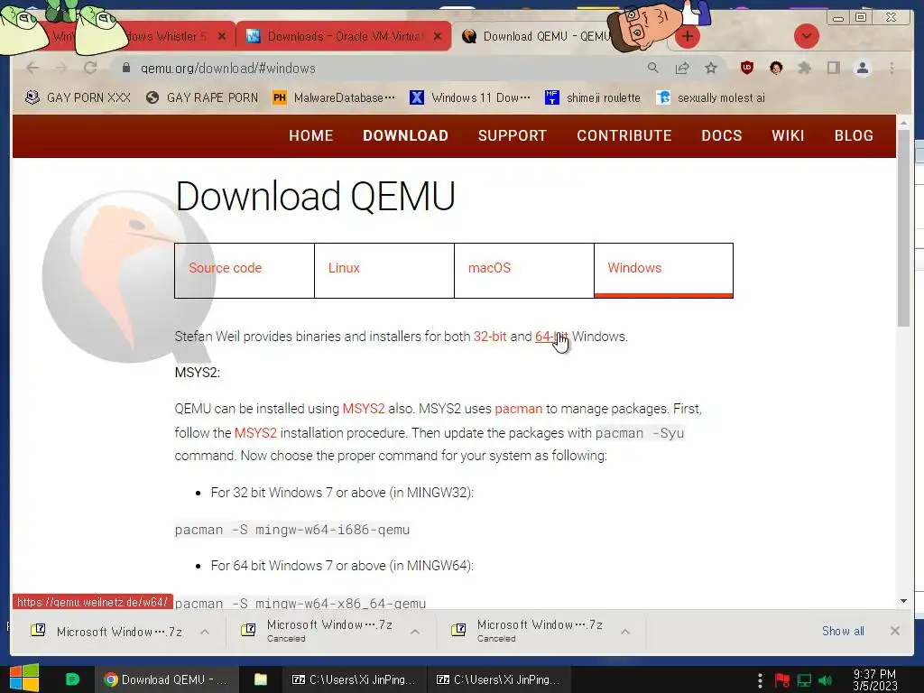Open the CONTRIBUTE nav item
Image resolution: width=924 pixels, height=693 pixels.
pos(624,135)
